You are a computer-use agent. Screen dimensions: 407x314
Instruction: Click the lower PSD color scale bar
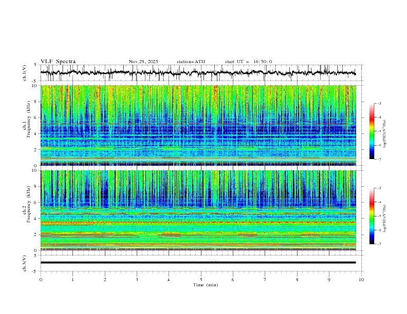(372, 216)
